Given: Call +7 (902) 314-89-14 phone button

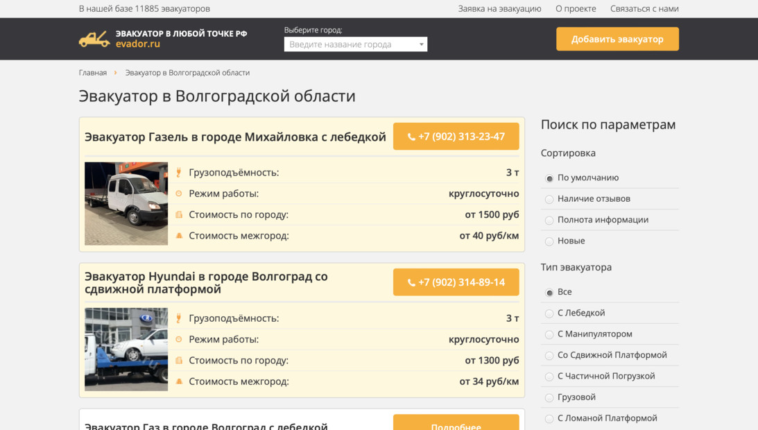Looking at the screenshot, I should click(x=456, y=282).
